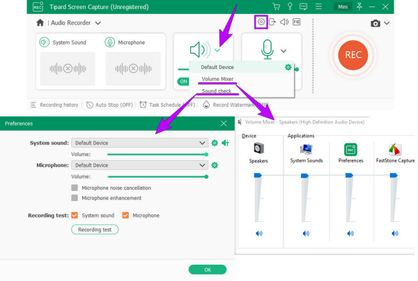Open Task Schedule option
Screen dimensions: 418x281
(x=167, y=105)
